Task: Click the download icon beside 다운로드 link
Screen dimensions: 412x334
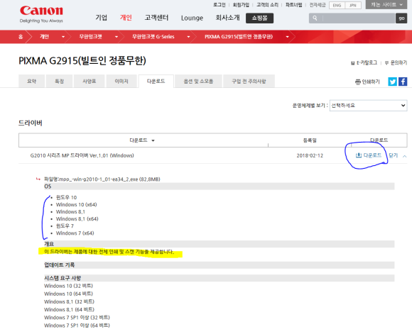Action: point(359,155)
